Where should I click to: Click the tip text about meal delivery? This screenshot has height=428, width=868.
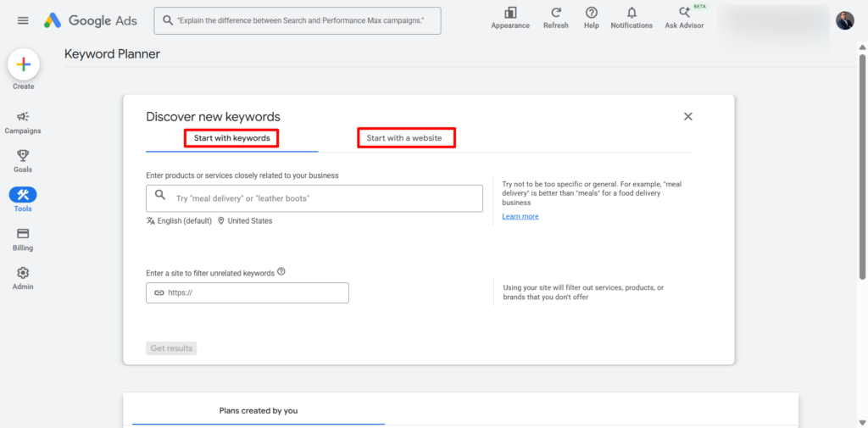[x=592, y=192]
